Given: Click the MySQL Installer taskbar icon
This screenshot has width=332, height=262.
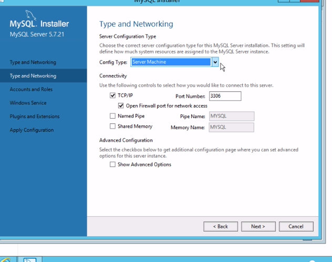Looking at the screenshot, I should pos(30,259).
